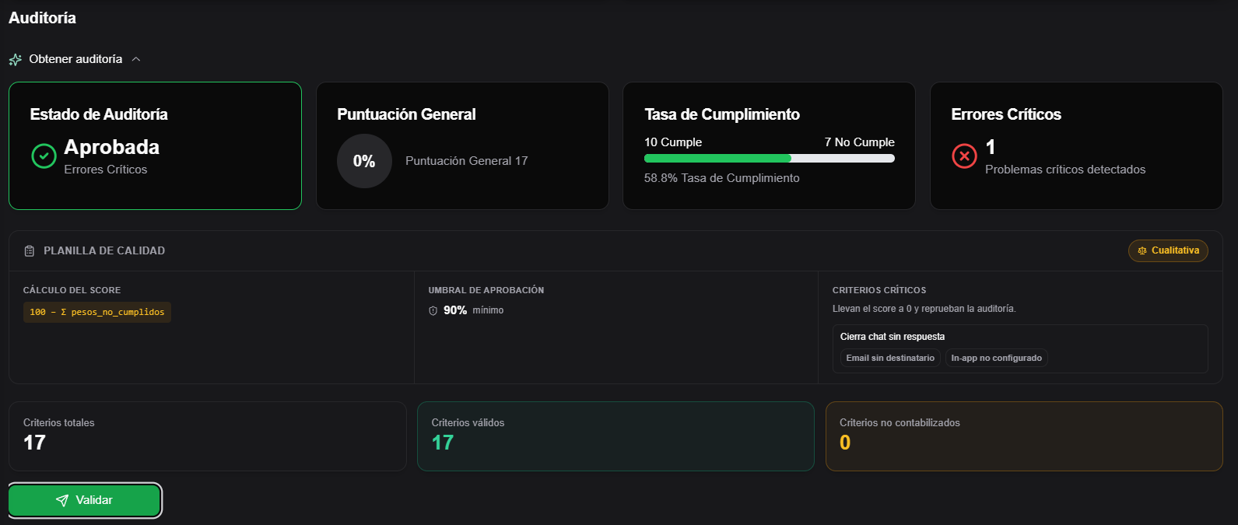Click the Criterios no contabilizados value 0

click(845, 443)
